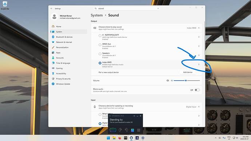Click the right controller icon in SteamVR
Viewport: 251px width, 141px height.
[127, 130]
